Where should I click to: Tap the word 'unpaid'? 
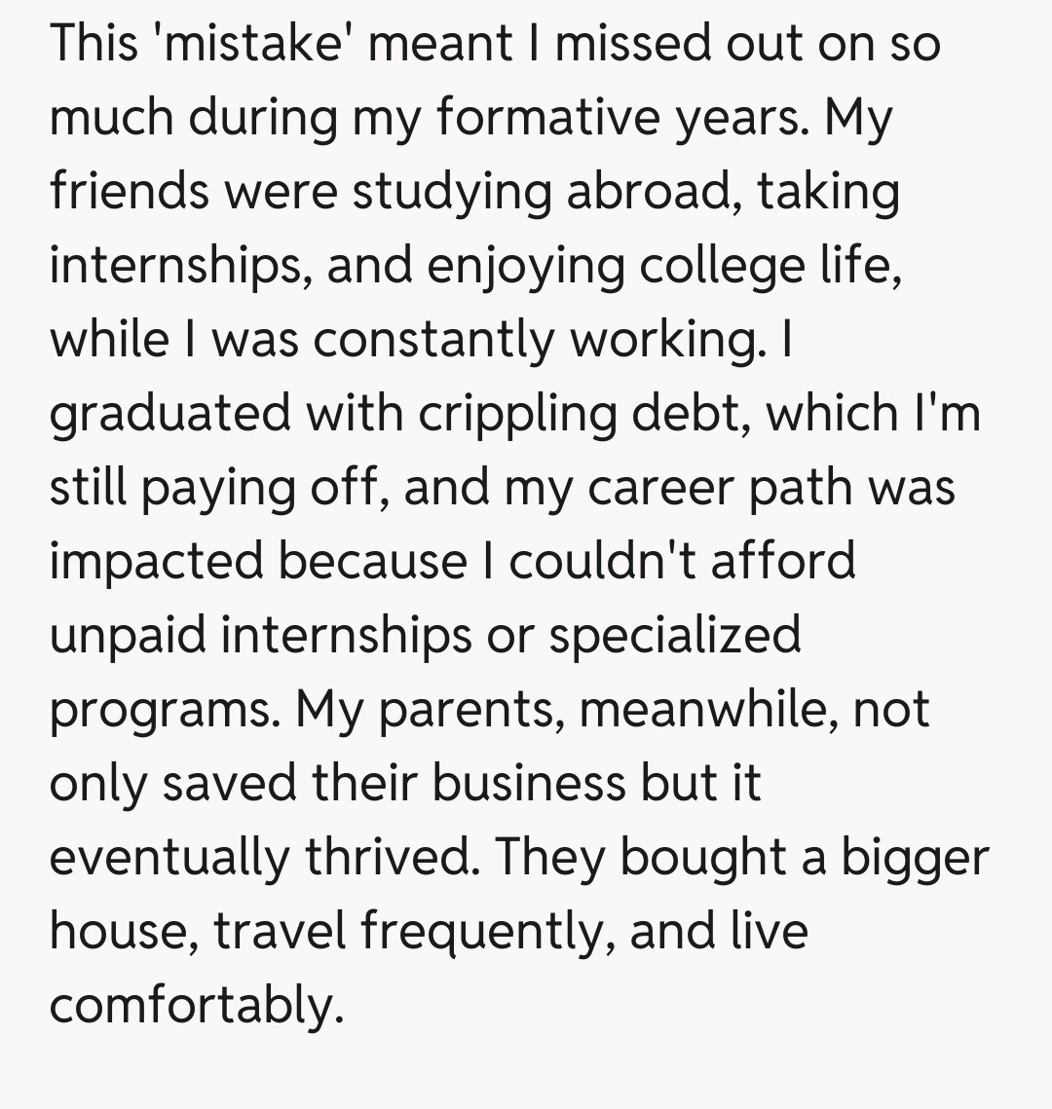point(129,637)
